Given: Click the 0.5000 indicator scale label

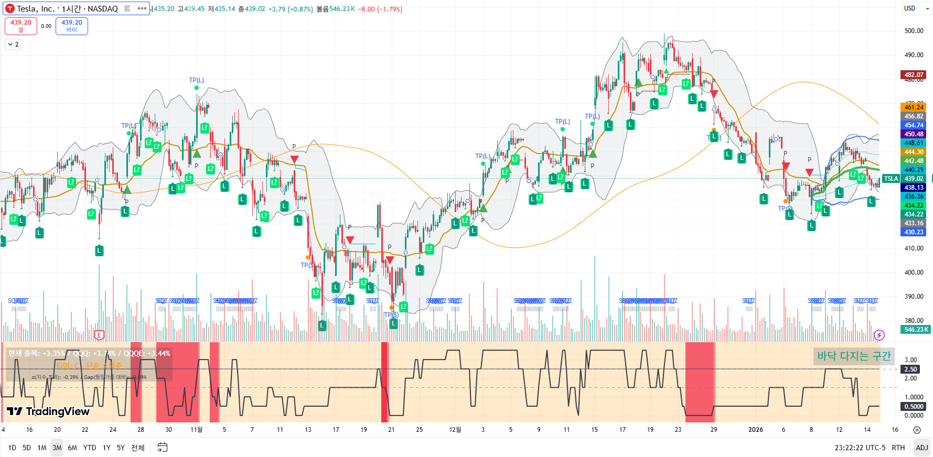Looking at the screenshot, I should (x=914, y=407).
